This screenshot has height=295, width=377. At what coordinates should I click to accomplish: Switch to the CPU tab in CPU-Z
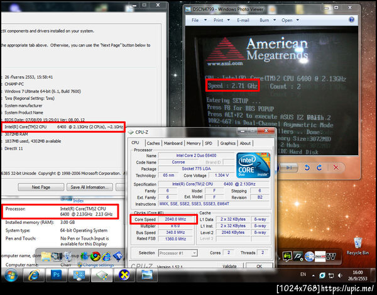135,143
